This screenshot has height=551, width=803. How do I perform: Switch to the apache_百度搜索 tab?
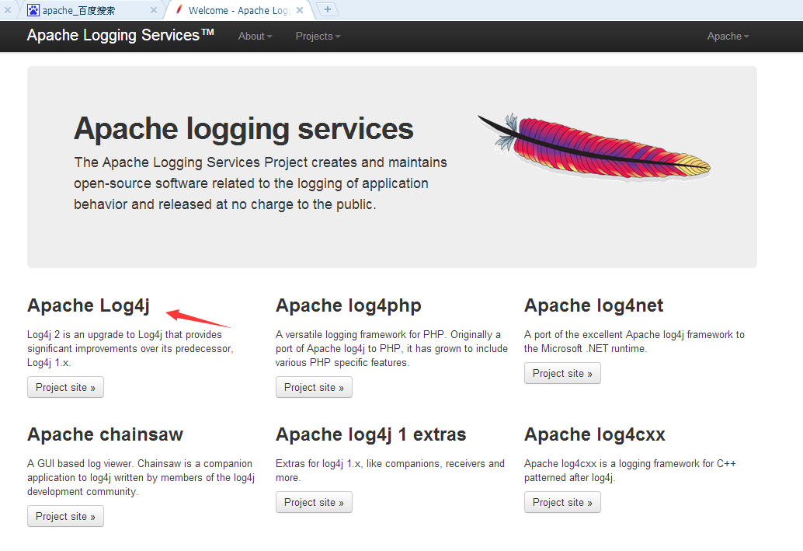[91, 10]
